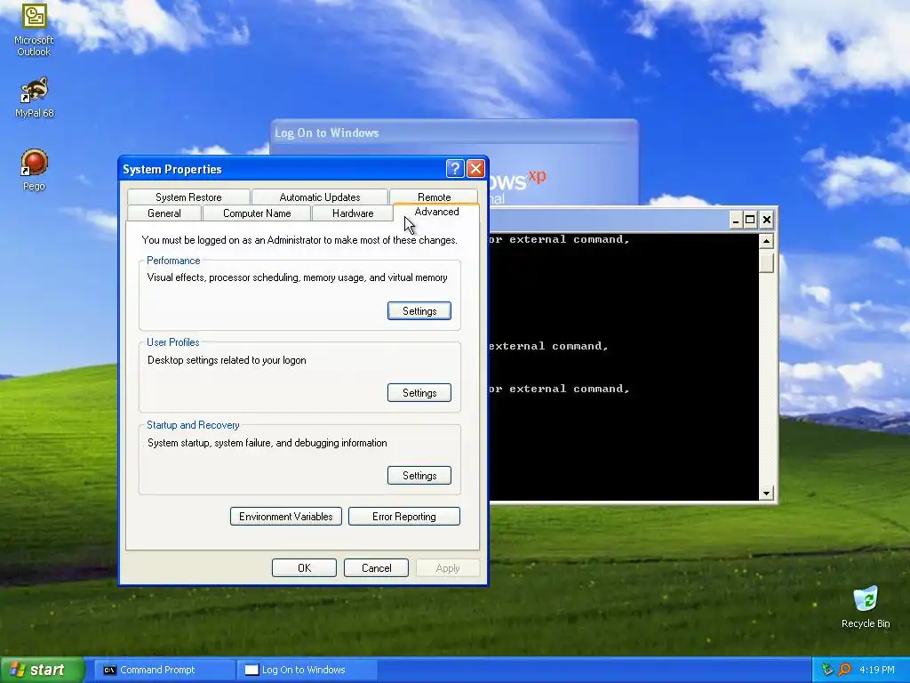Image resolution: width=910 pixels, height=683 pixels.
Task: Open Environment Variables dialog
Action: (x=286, y=517)
